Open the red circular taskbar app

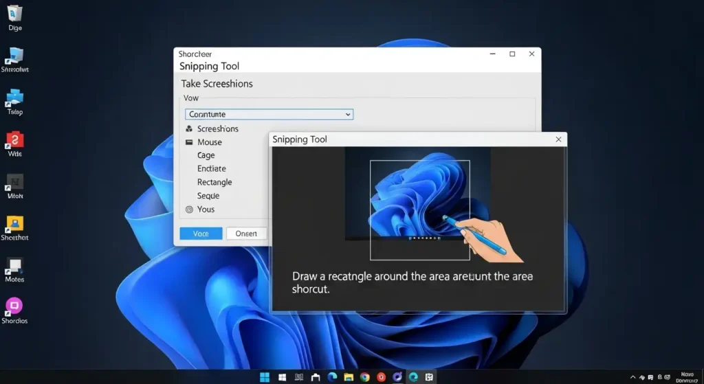(381, 377)
